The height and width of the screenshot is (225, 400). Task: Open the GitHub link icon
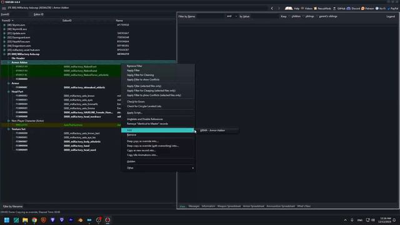[x=334, y=8]
